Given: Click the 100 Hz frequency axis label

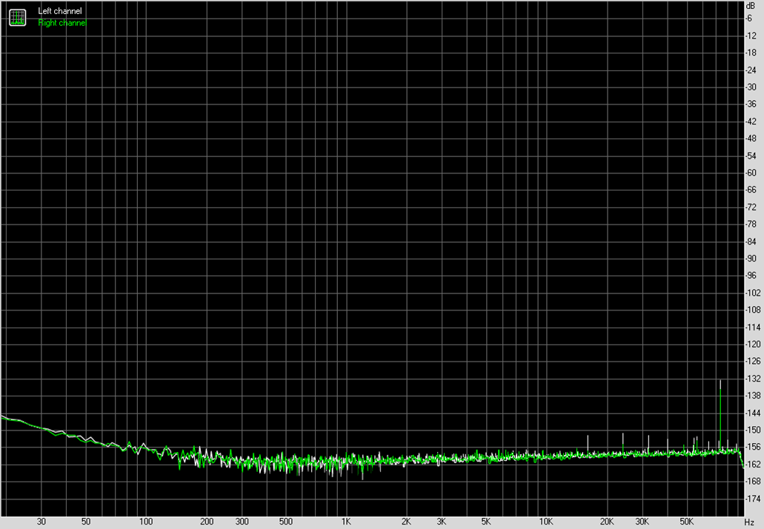Looking at the screenshot, I should click(x=146, y=522).
